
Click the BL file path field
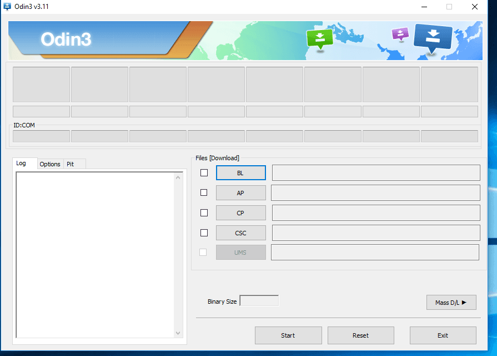click(x=376, y=172)
